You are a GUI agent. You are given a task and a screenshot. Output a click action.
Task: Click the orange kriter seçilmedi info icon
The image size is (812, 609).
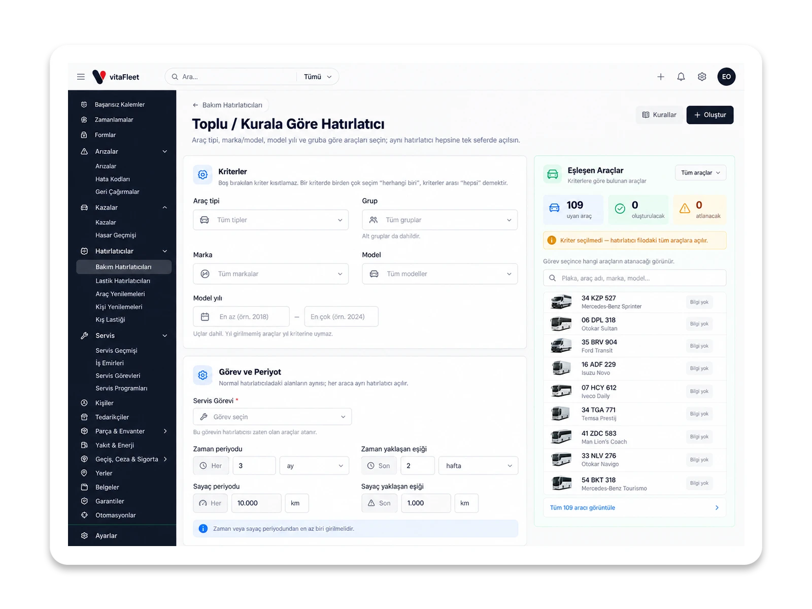[x=552, y=241]
